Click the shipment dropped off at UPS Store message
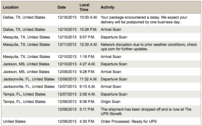This screenshot has height=126, width=202. coord(146,112)
